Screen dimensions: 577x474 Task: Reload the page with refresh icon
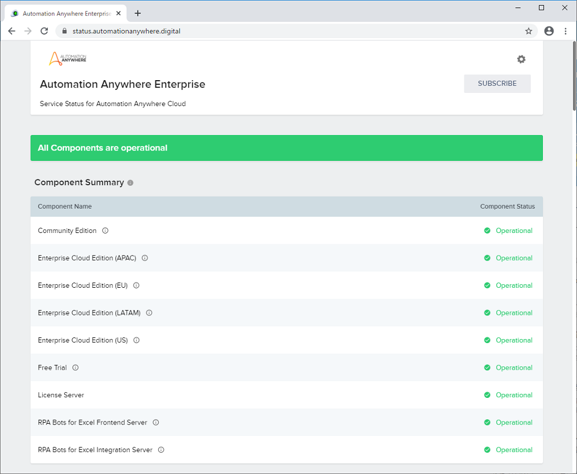[x=44, y=31]
